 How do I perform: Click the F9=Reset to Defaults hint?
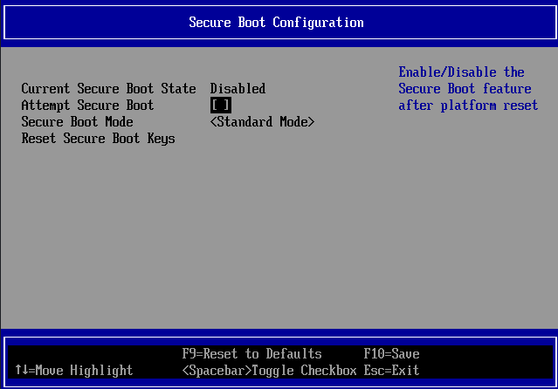(x=252, y=354)
